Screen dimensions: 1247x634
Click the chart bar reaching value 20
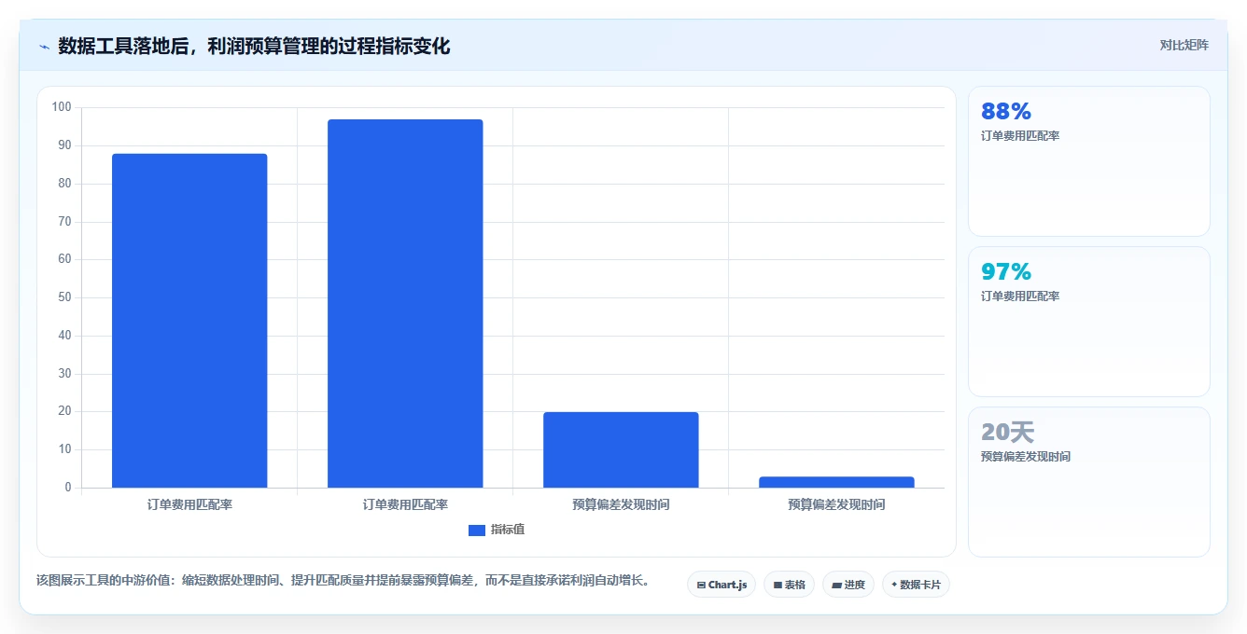(x=621, y=449)
